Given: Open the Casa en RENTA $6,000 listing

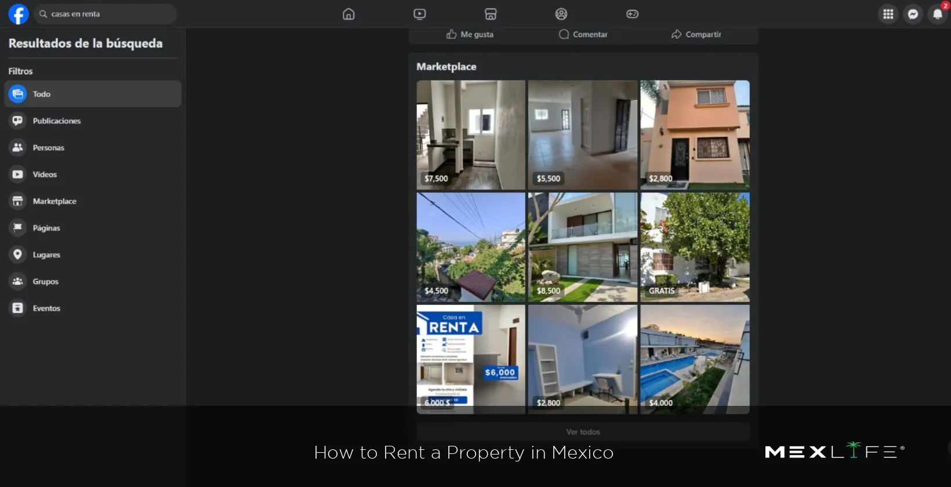Looking at the screenshot, I should click(471, 359).
